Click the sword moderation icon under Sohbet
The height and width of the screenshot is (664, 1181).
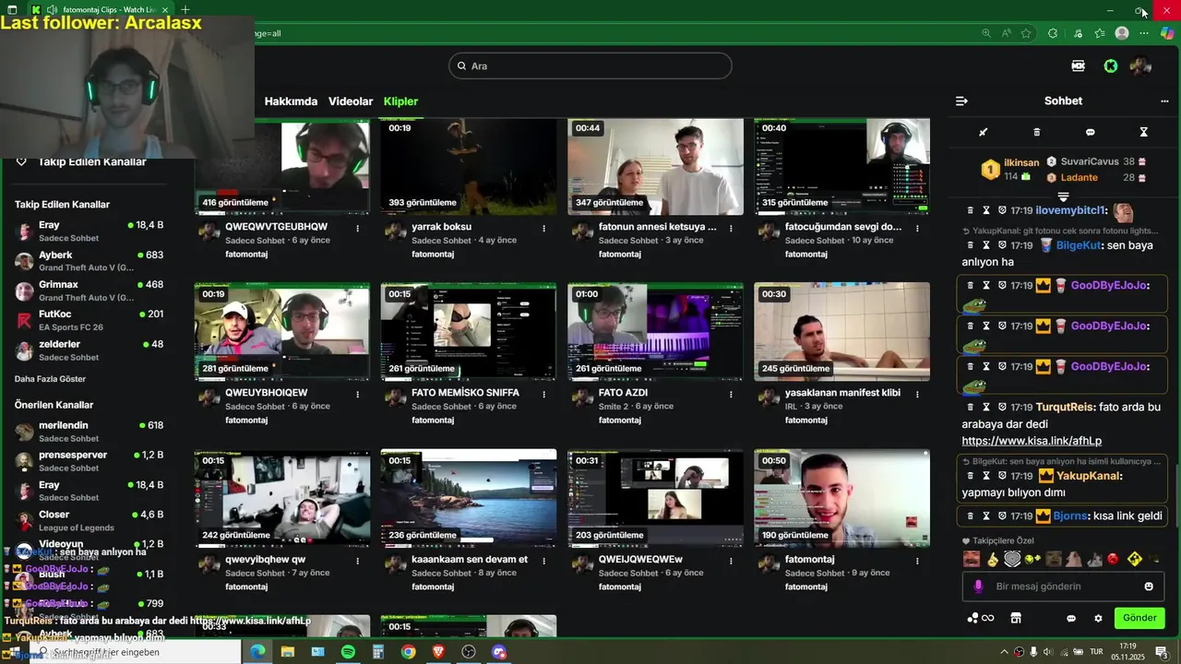click(983, 132)
